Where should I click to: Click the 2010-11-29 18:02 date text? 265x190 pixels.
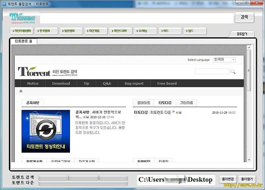click(x=224, y=113)
